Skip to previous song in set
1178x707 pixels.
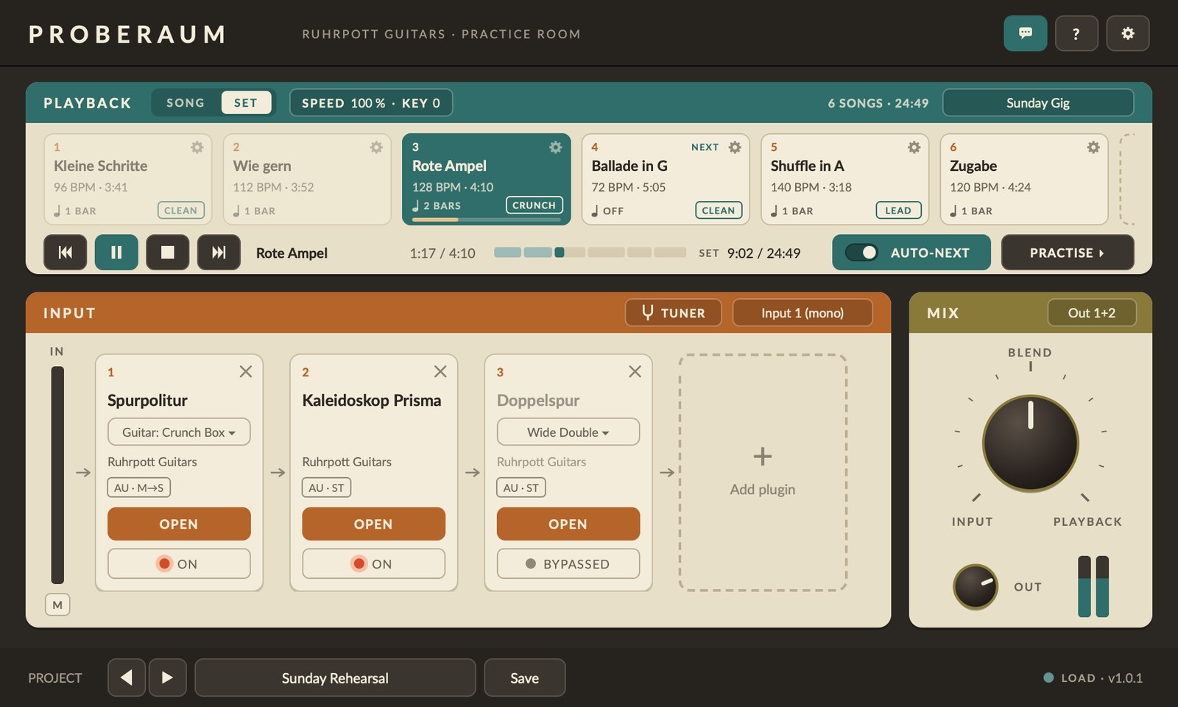pos(65,253)
